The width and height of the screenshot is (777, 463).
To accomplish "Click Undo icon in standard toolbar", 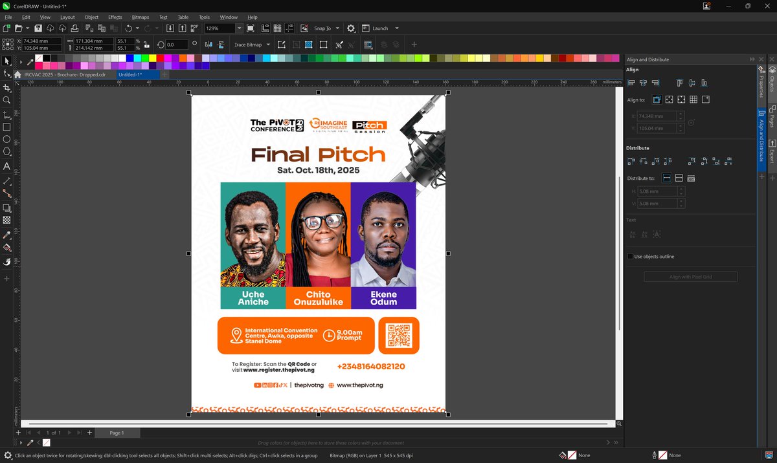I will [x=128, y=28].
